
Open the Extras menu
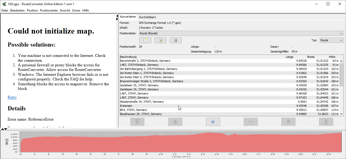point(76,10)
